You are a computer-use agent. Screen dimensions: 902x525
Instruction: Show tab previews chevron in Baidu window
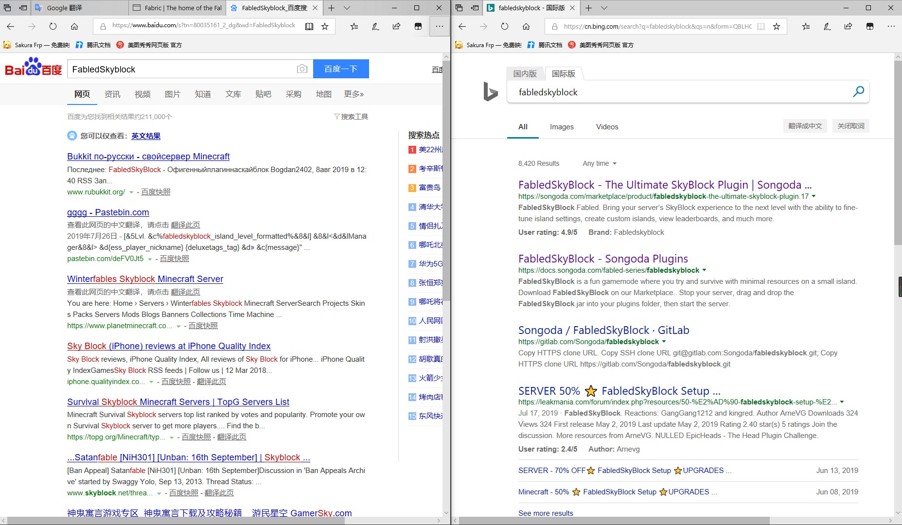tap(347, 8)
